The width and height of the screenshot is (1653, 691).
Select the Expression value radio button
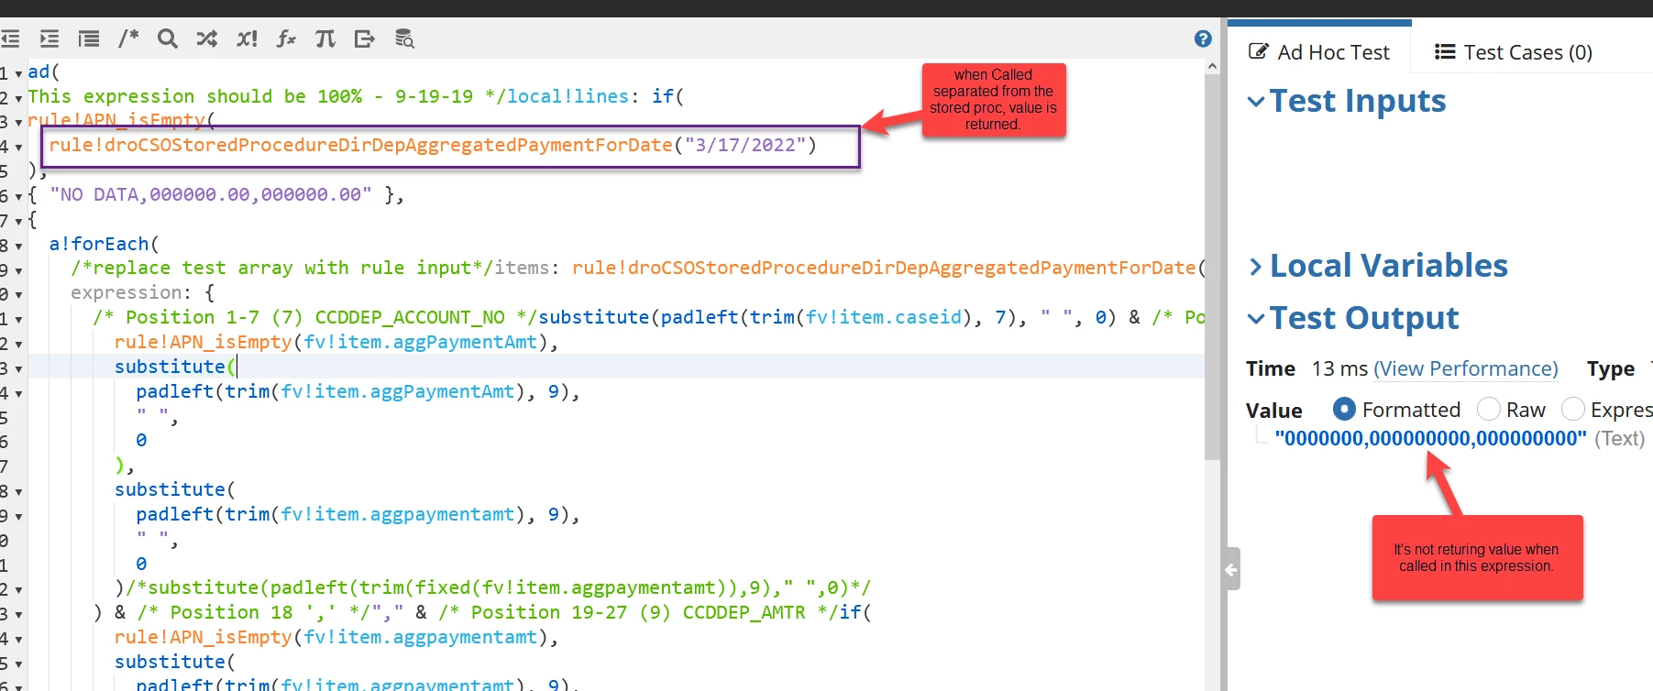point(1573,409)
